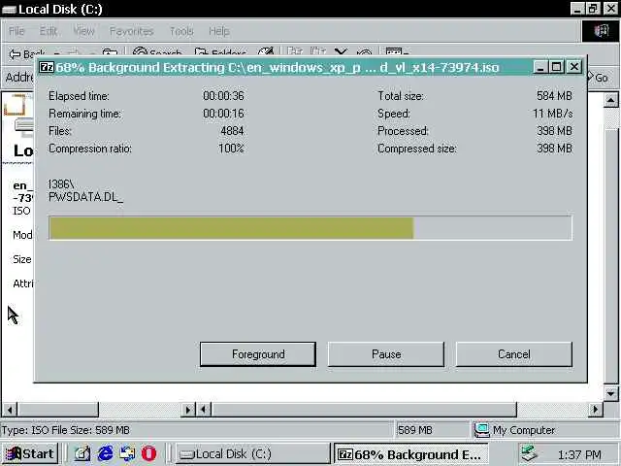This screenshot has width=621, height=466.
Task: Open the Favorites menu in Explorer
Action: pos(132,31)
